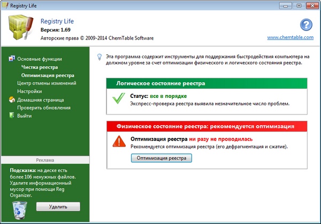Open Центр отмены изменений
321x224 pixels.
[47, 83]
